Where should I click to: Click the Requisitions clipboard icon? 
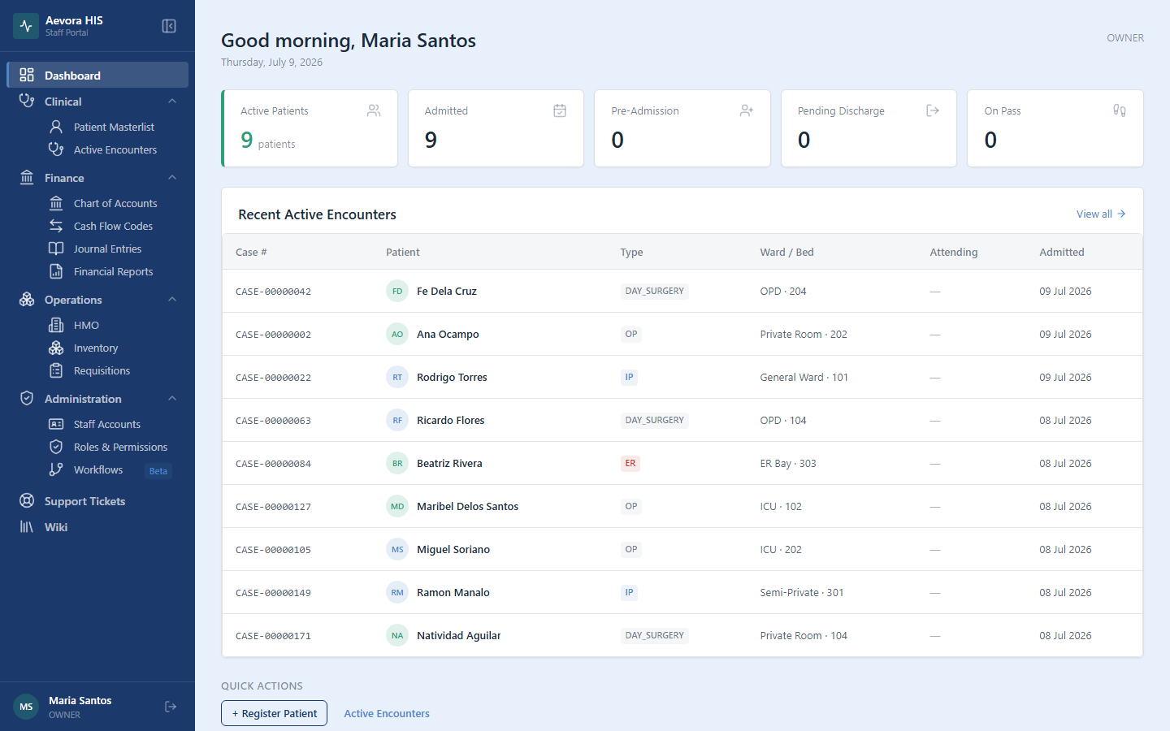coord(56,370)
